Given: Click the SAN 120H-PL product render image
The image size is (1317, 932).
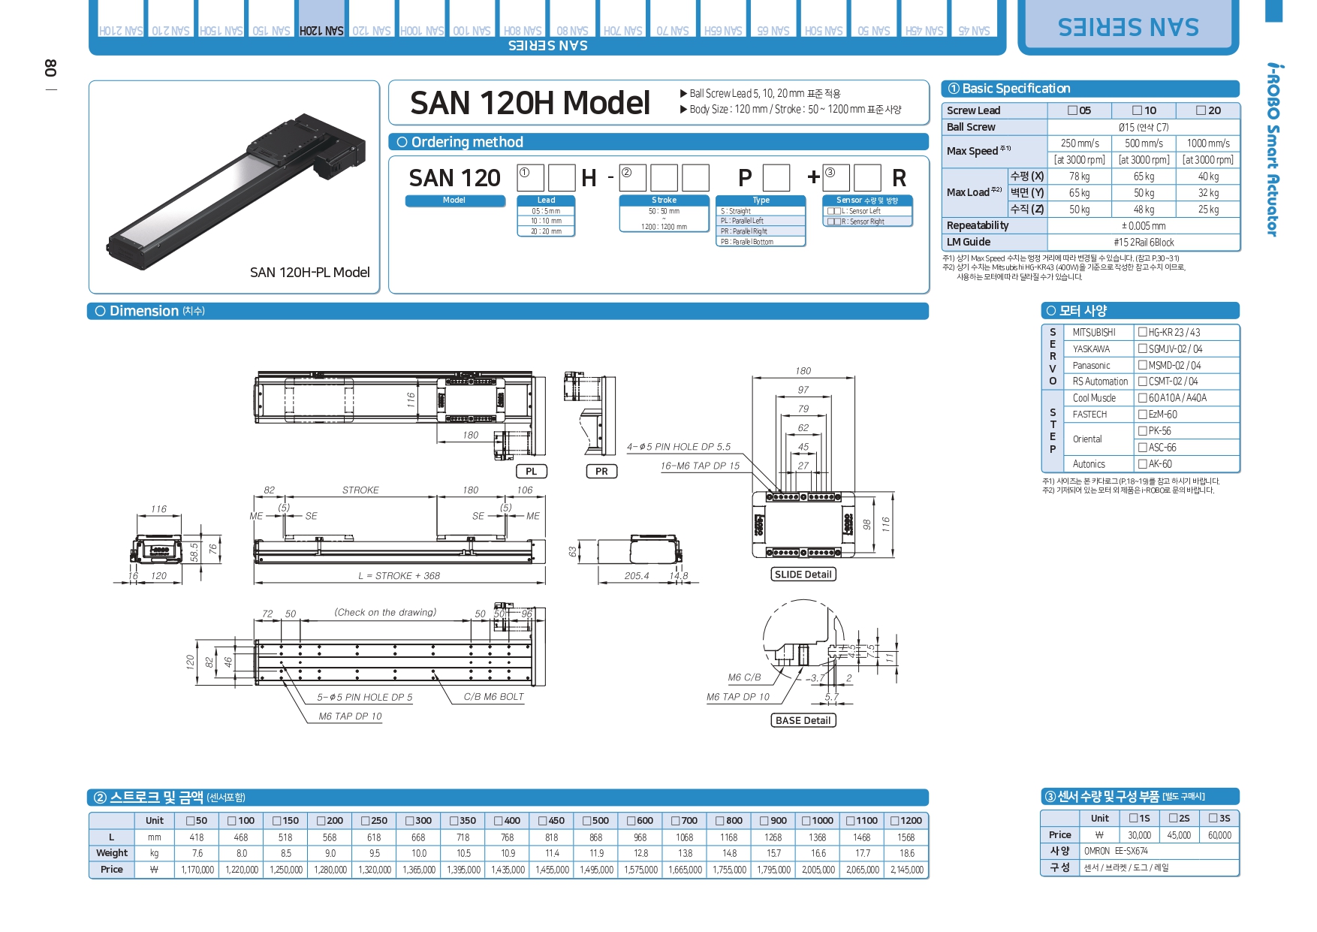Looking at the screenshot, I should 237,190.
